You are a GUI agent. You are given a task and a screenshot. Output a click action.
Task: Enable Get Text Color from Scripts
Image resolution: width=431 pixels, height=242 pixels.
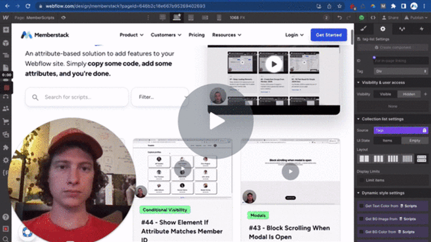[362, 206]
